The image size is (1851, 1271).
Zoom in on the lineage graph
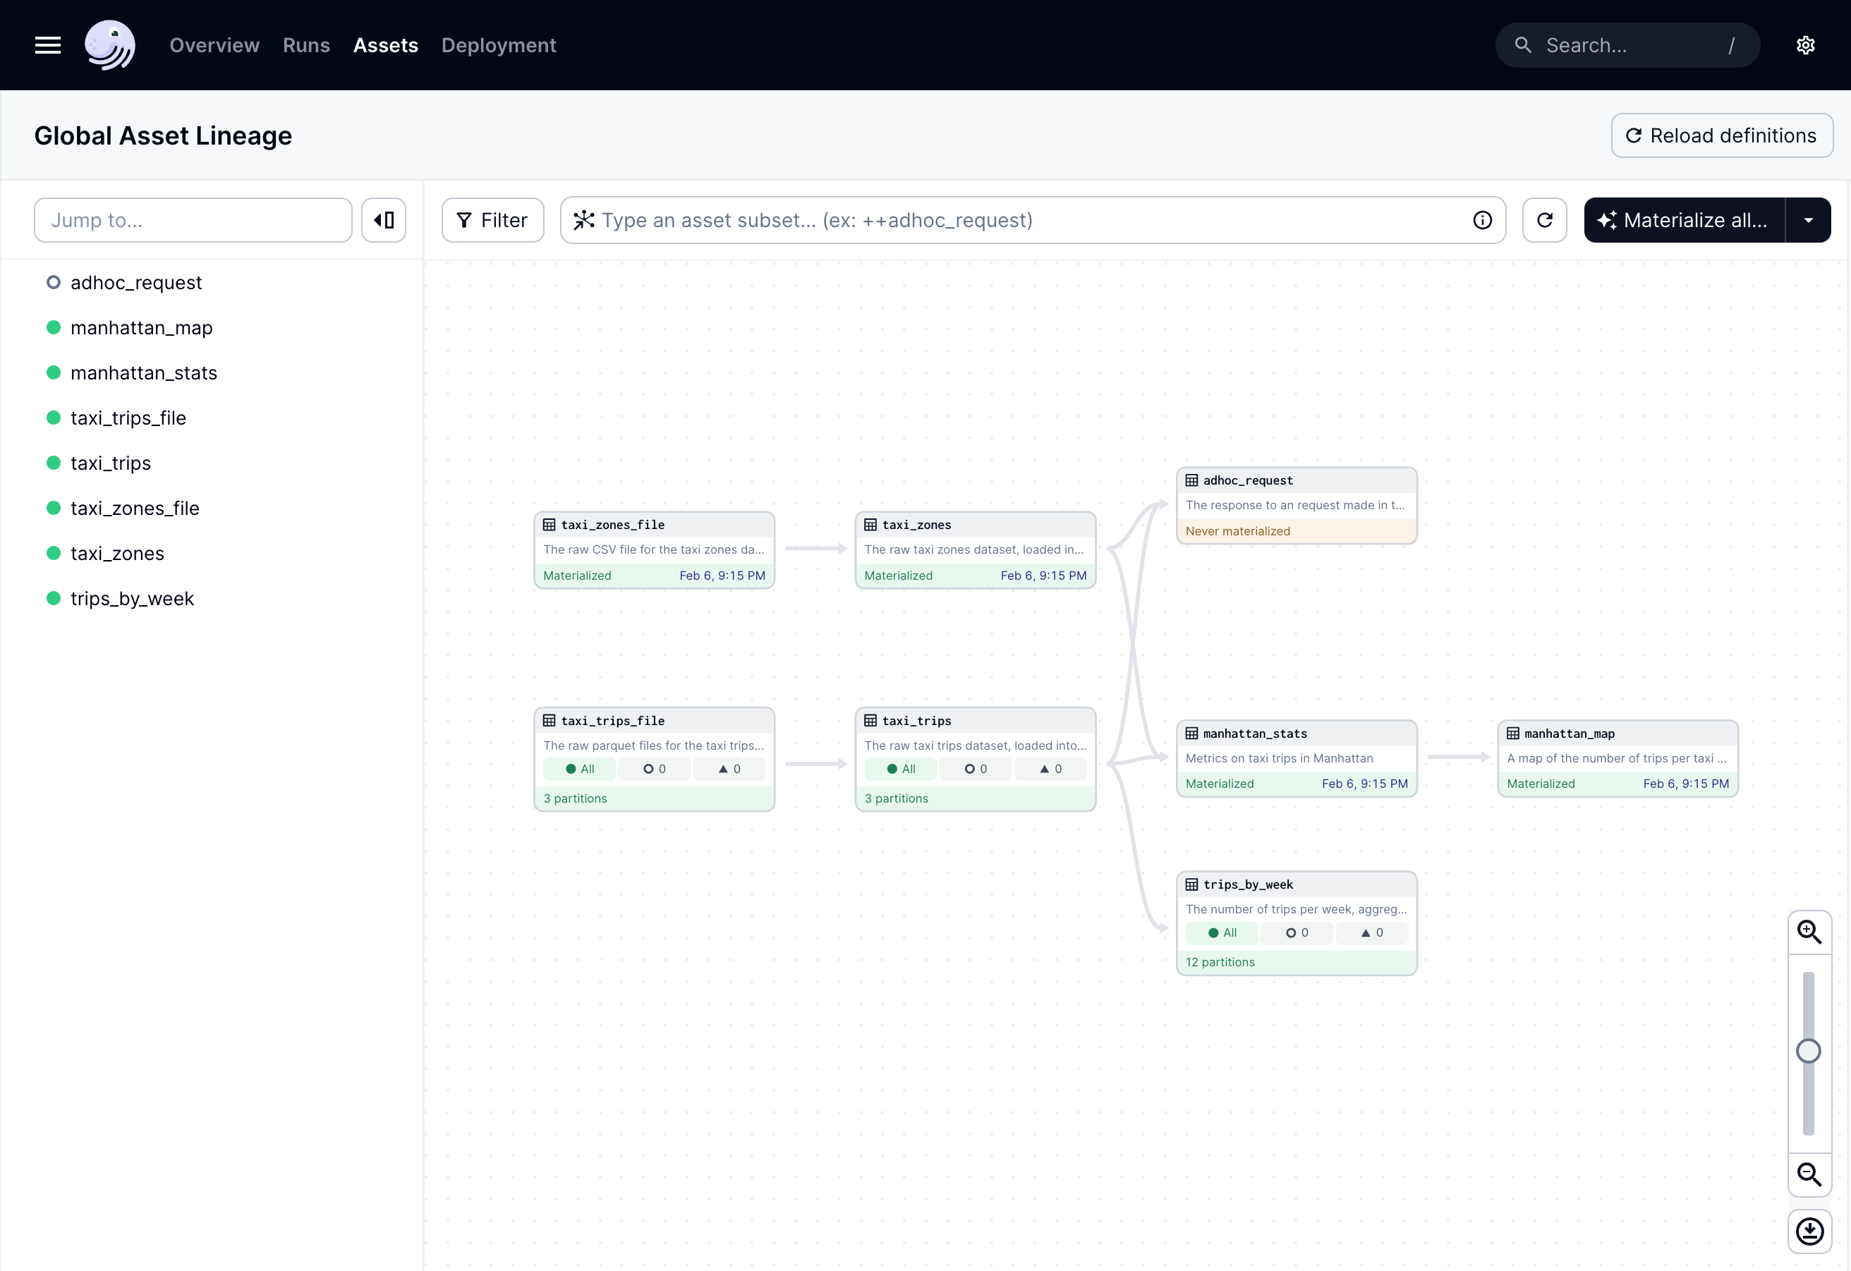(x=1809, y=932)
